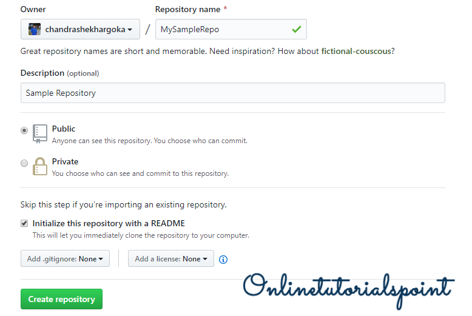Click the Create repository button
The height and width of the screenshot is (316, 472).
pos(61,299)
